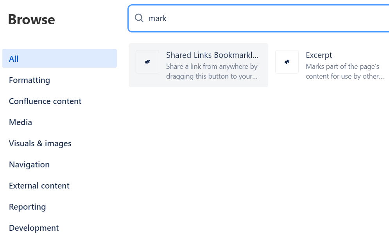Show the Media macros category

pos(21,122)
